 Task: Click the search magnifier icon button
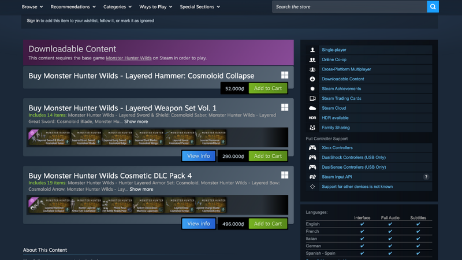(x=433, y=6)
